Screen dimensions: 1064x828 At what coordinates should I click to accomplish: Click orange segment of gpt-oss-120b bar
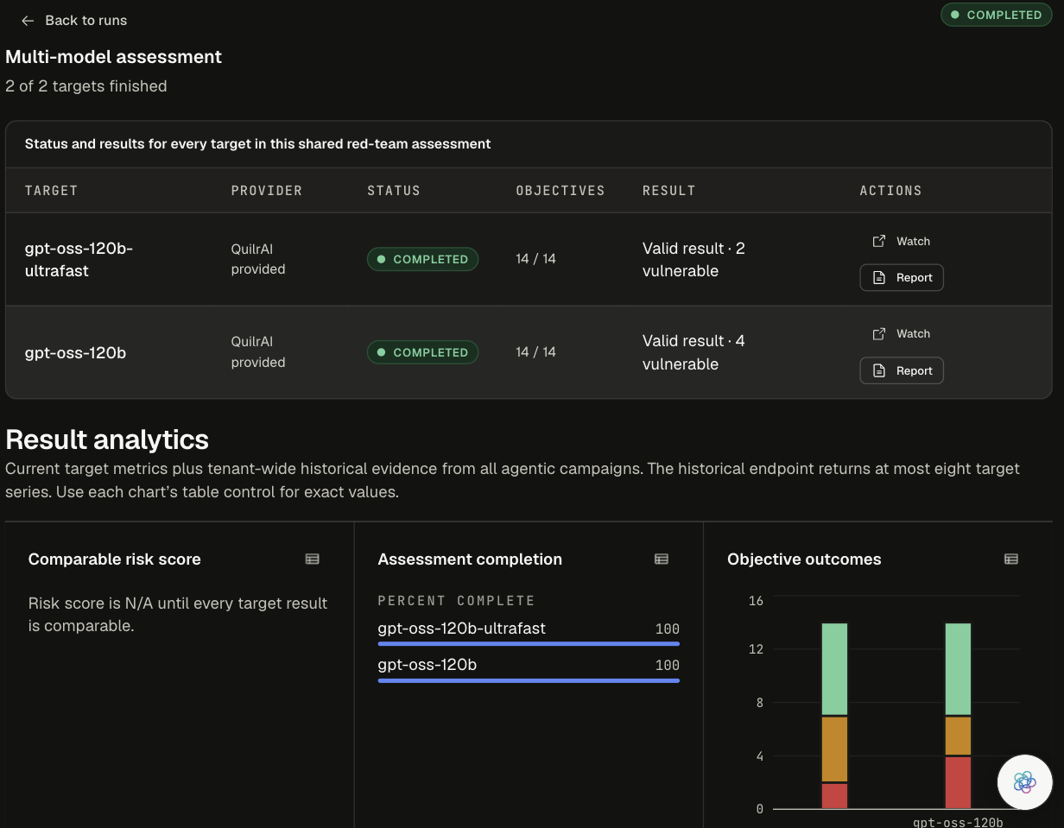[x=958, y=736]
